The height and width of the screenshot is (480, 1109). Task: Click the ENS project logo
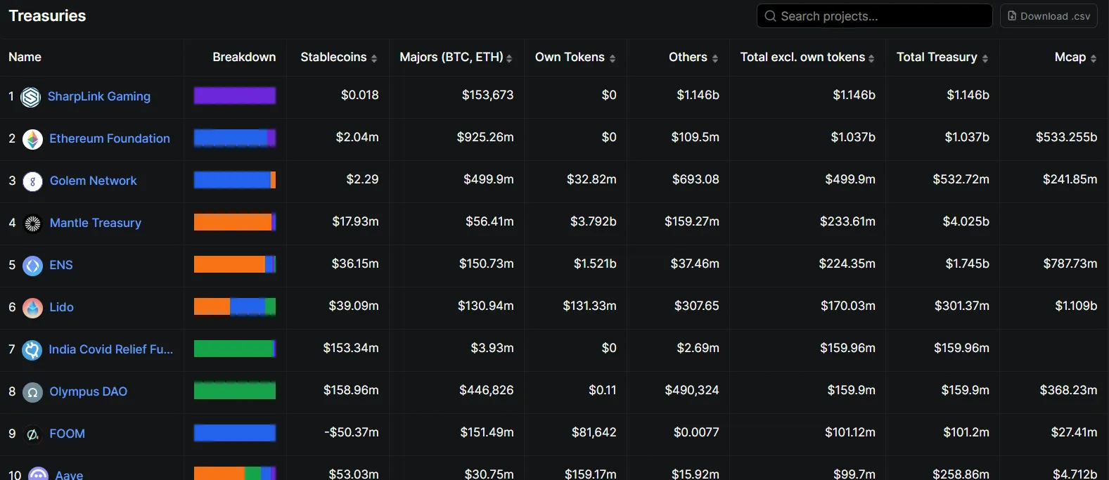(32, 266)
